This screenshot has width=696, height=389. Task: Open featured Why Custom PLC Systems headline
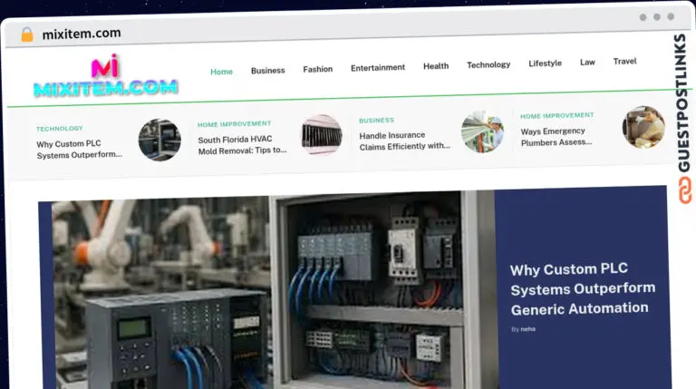coord(583,289)
